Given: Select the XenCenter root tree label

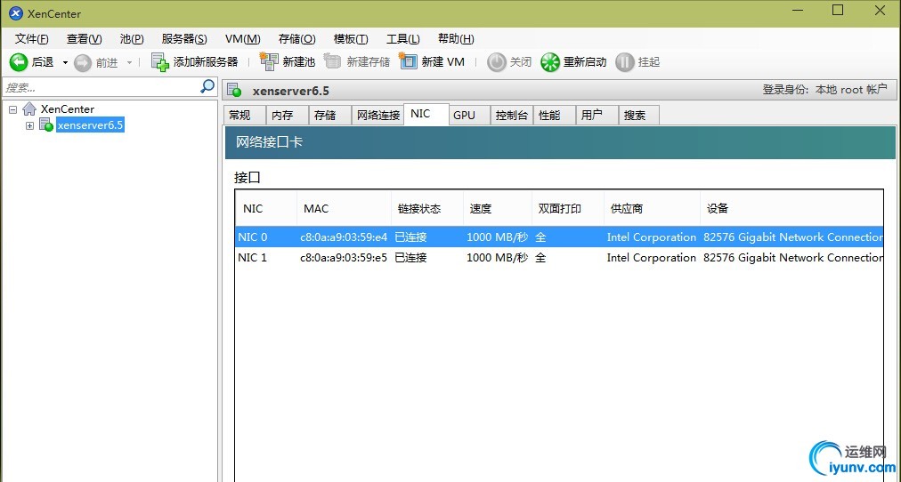Looking at the screenshot, I should 68,109.
